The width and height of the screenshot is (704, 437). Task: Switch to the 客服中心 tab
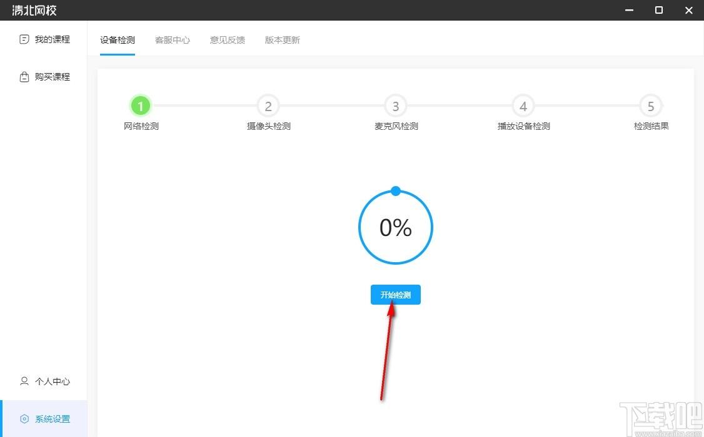click(x=173, y=40)
